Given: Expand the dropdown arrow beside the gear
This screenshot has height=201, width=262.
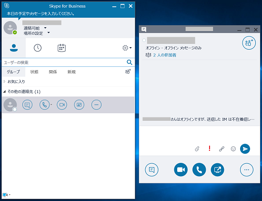Looking at the screenshot, I should click(131, 48).
